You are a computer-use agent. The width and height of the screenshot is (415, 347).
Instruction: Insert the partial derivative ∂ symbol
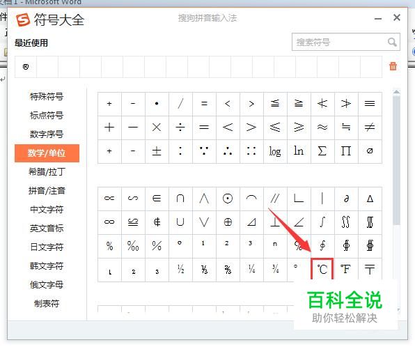click(x=346, y=199)
